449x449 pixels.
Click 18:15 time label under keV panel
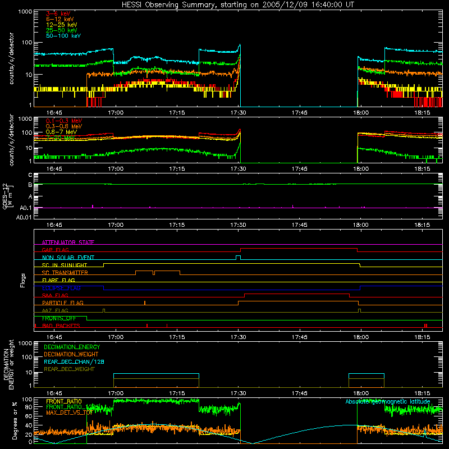[x=422, y=113]
